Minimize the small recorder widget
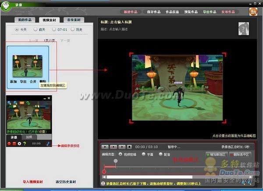Image resolution: width=263 pixels, height=191 pixels. click(x=45, y=98)
